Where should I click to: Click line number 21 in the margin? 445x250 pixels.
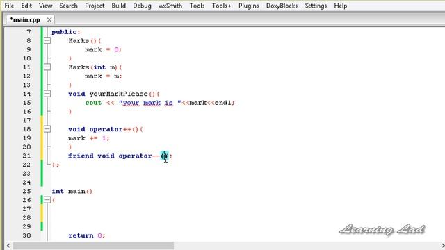click(x=26, y=156)
